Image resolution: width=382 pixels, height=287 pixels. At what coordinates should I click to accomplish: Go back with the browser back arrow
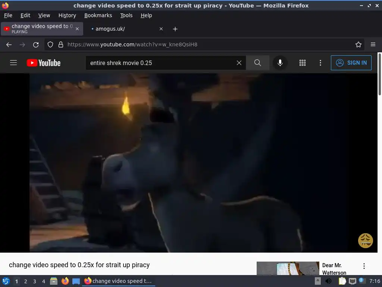tap(9, 44)
